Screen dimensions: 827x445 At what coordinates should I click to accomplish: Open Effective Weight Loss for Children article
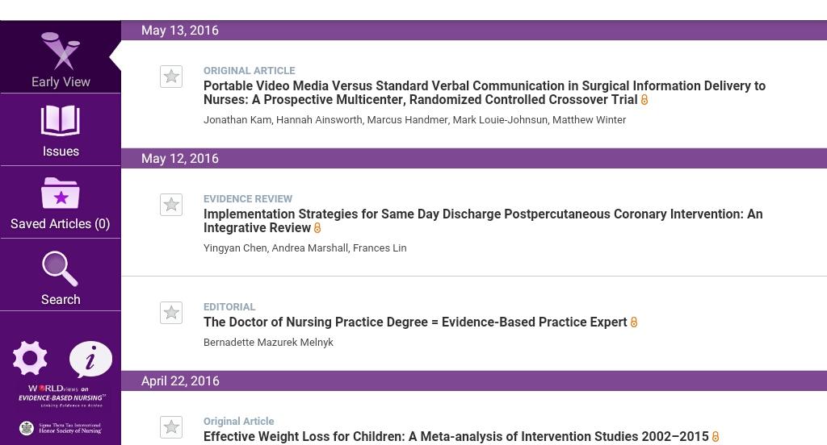click(x=455, y=436)
